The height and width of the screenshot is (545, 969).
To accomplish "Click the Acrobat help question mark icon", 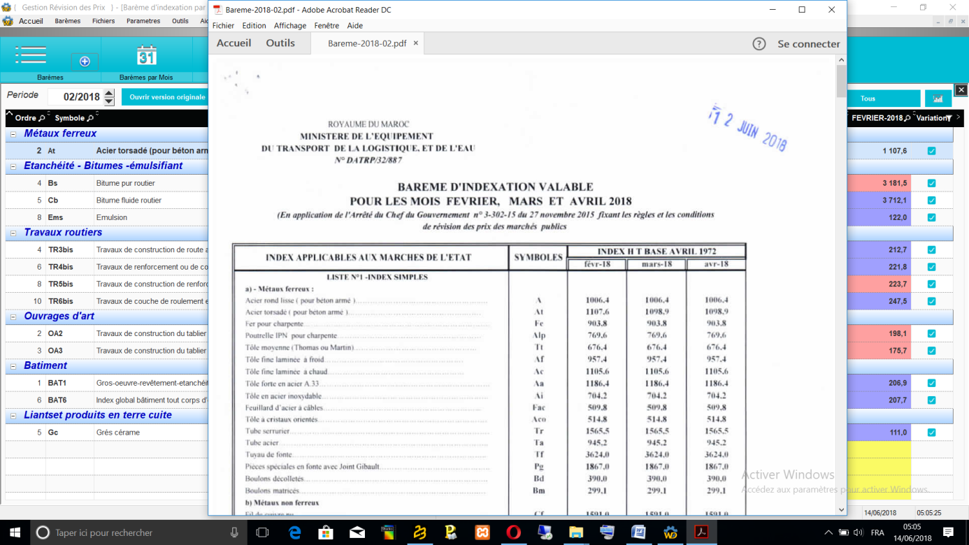I will (x=759, y=43).
